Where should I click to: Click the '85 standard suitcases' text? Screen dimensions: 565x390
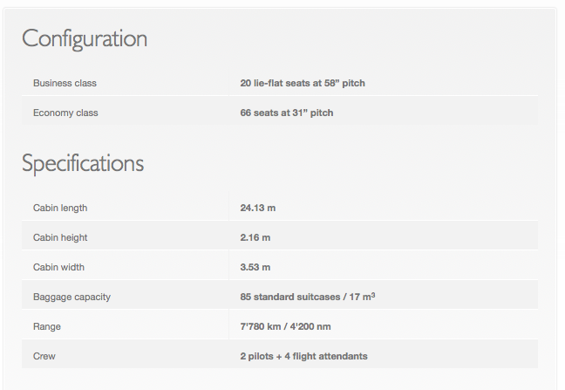click(x=291, y=297)
